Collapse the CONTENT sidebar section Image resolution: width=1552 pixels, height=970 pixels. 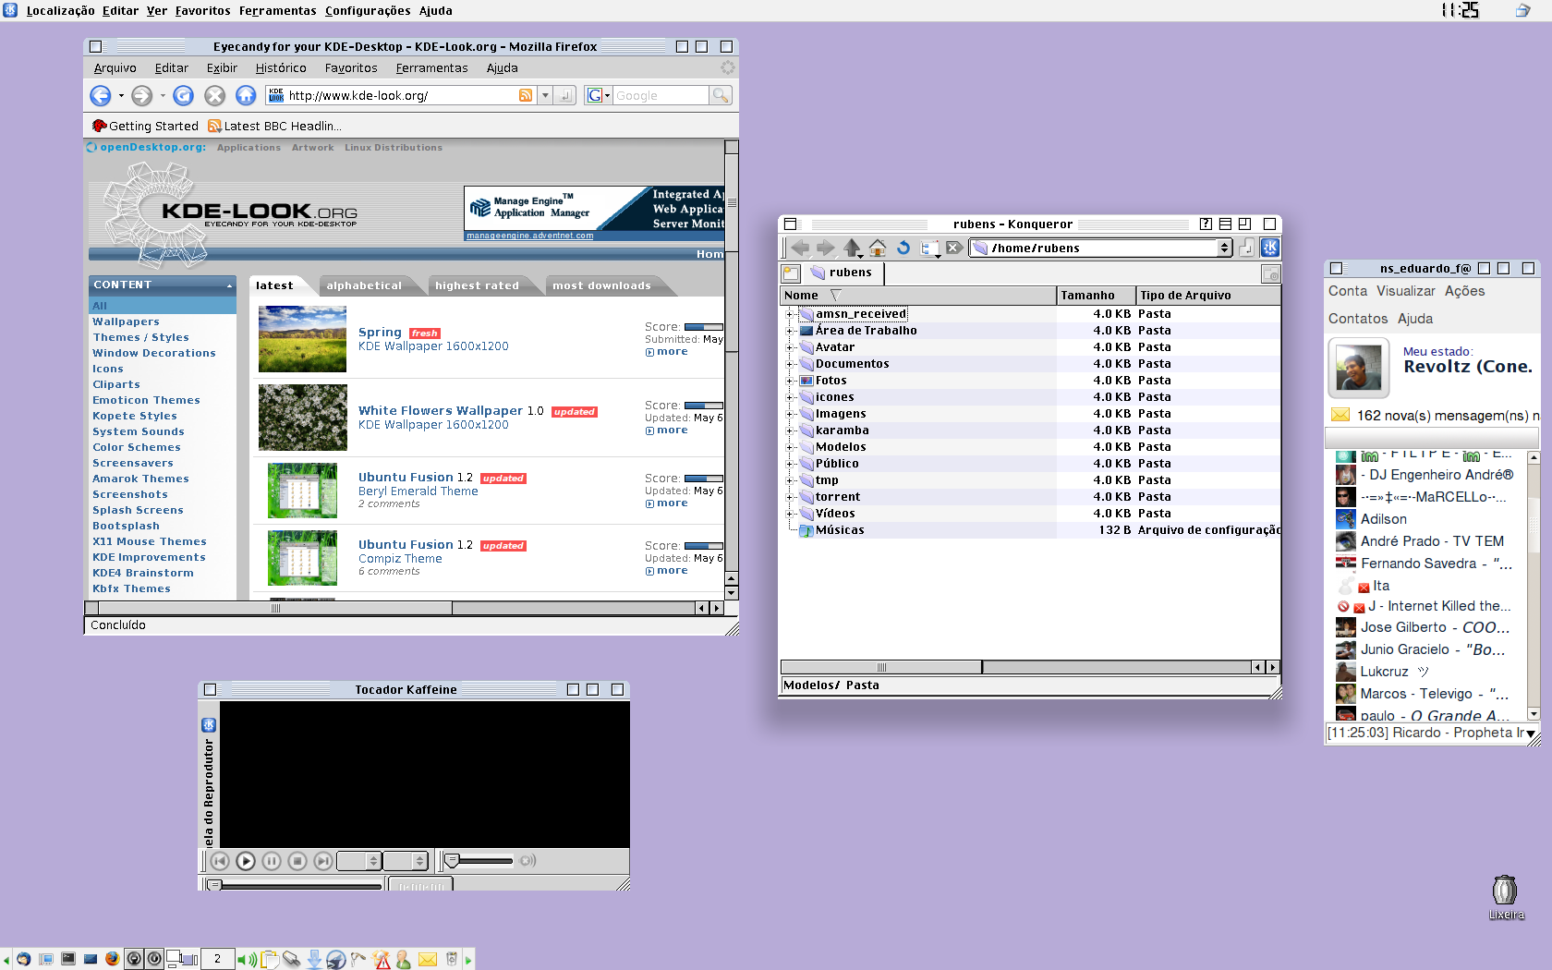[x=229, y=285]
